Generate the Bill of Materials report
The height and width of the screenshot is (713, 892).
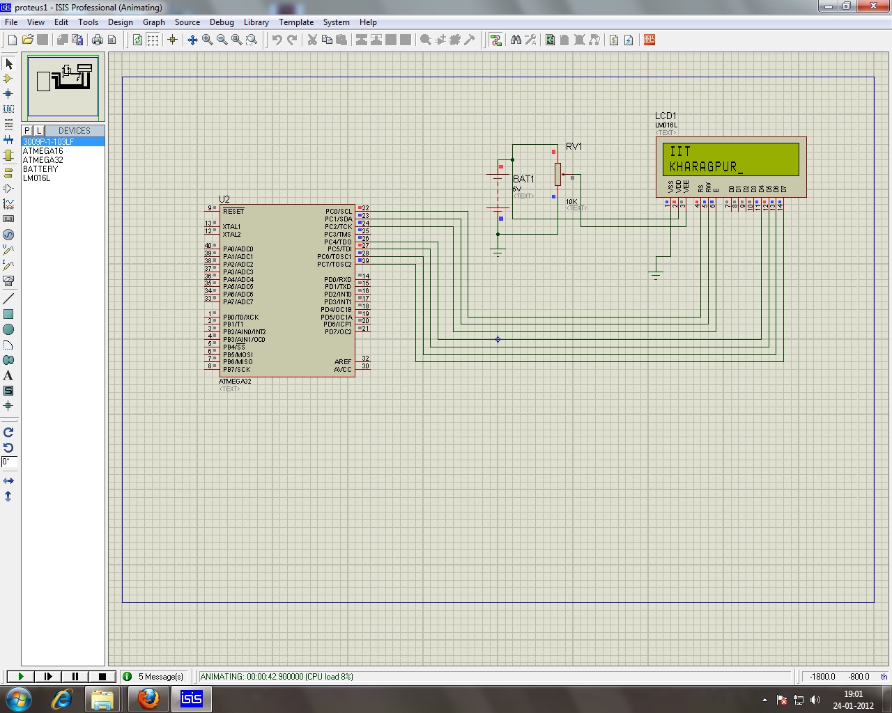(614, 40)
